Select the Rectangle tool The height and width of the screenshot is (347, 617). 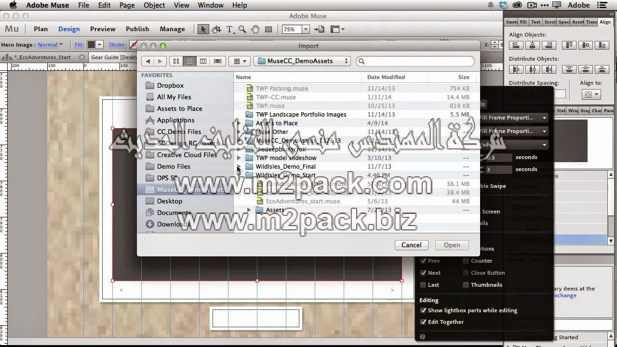[268, 29]
